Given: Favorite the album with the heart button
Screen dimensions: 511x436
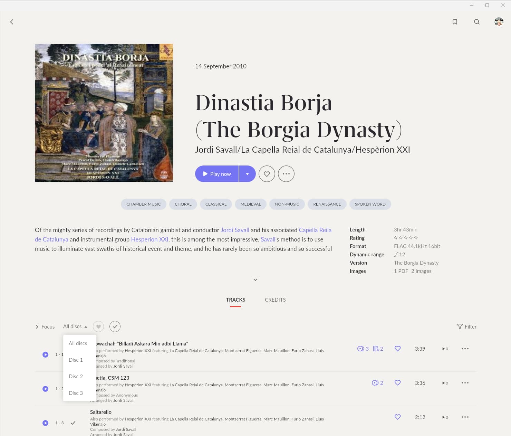Looking at the screenshot, I should [267, 174].
